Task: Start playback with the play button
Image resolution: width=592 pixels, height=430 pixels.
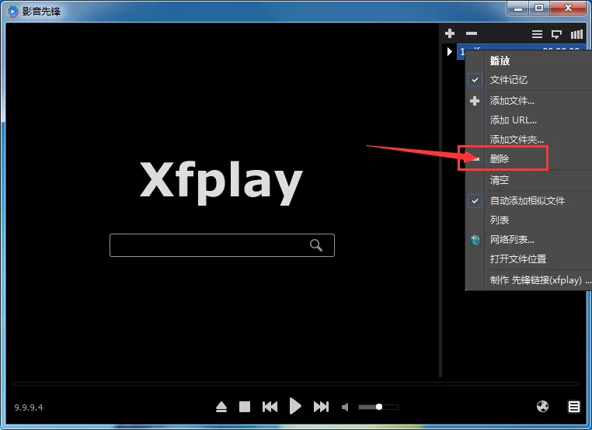Action: point(295,406)
